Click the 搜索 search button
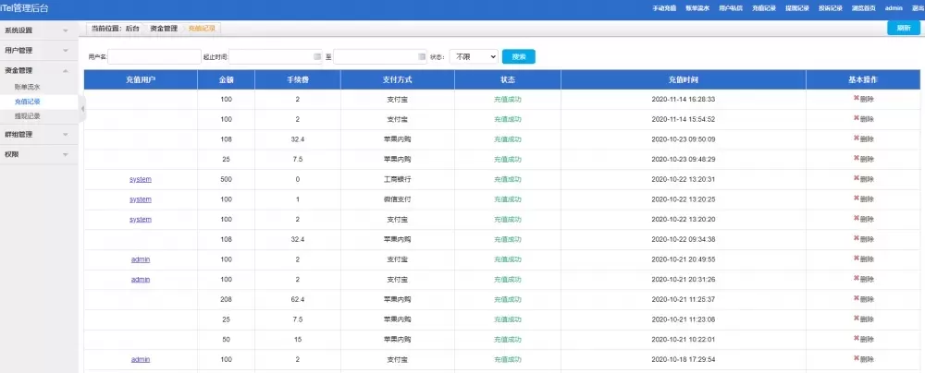The height and width of the screenshot is (373, 925). coord(519,56)
